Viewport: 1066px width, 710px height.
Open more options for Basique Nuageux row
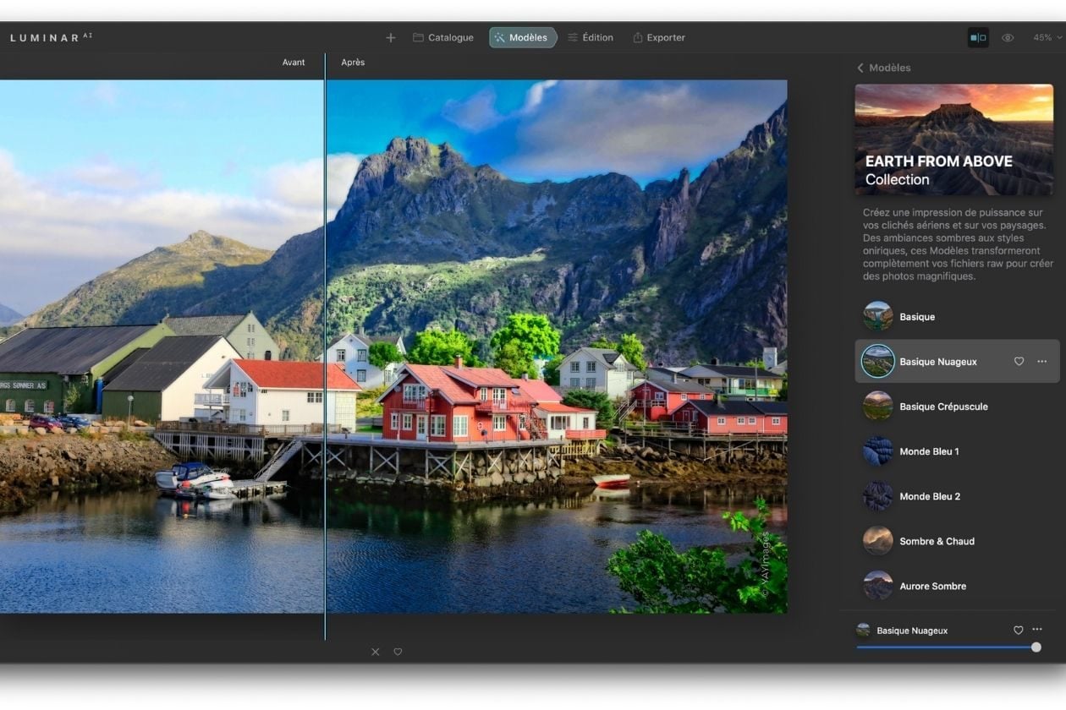(1041, 362)
